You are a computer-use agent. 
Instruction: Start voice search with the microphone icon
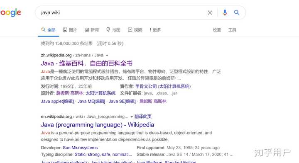(225, 12)
